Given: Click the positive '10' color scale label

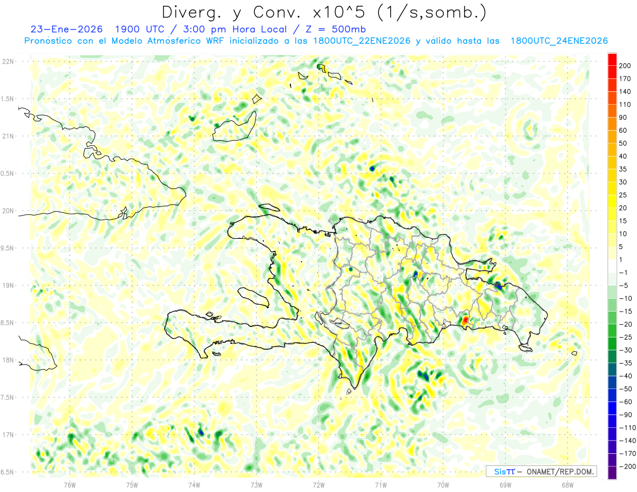Looking at the screenshot, I should click(623, 234).
